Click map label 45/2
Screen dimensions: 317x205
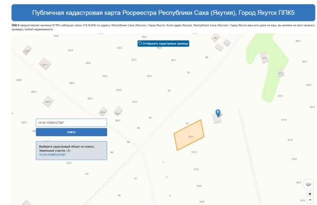(305, 61)
